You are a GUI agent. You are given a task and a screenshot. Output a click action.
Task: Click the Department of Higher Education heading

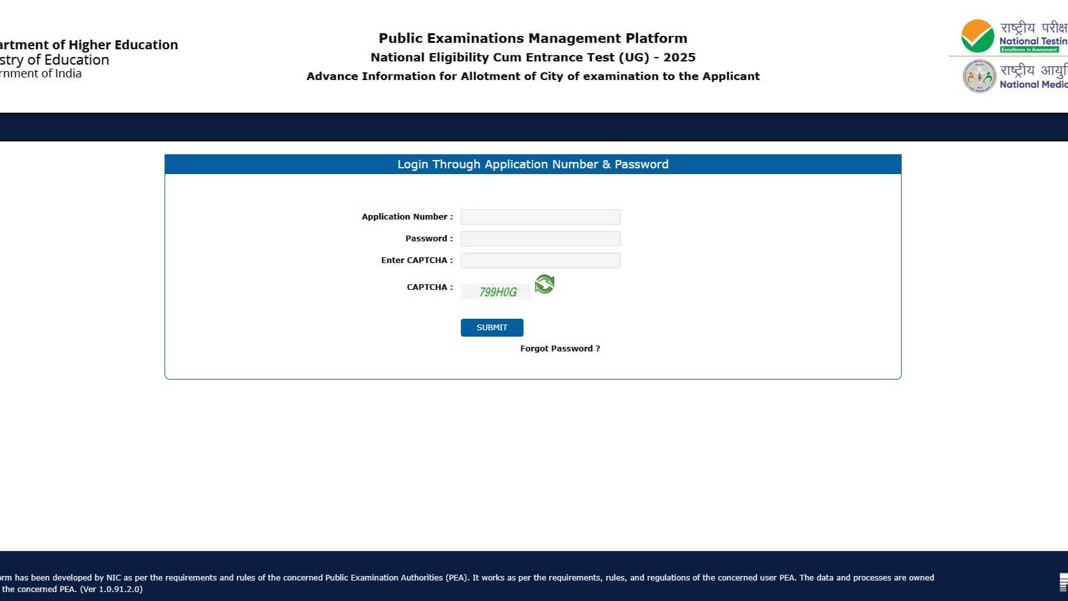click(89, 45)
